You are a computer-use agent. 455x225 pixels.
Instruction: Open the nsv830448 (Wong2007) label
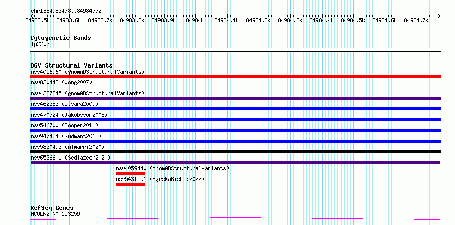[61, 82]
